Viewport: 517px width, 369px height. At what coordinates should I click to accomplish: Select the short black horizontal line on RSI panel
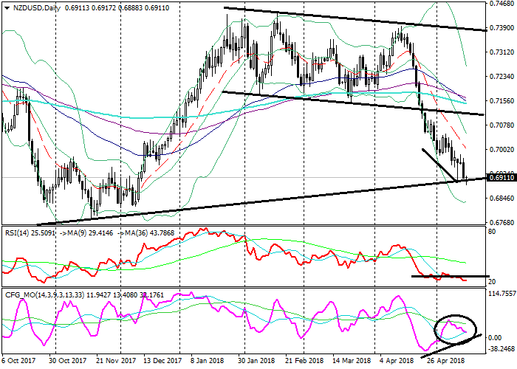point(451,277)
